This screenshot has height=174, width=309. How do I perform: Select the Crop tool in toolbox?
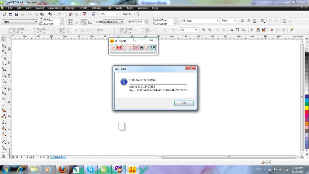pyautogui.click(x=3, y=51)
